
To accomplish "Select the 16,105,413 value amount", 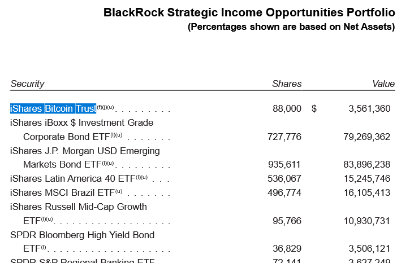I will pyautogui.click(x=366, y=192).
